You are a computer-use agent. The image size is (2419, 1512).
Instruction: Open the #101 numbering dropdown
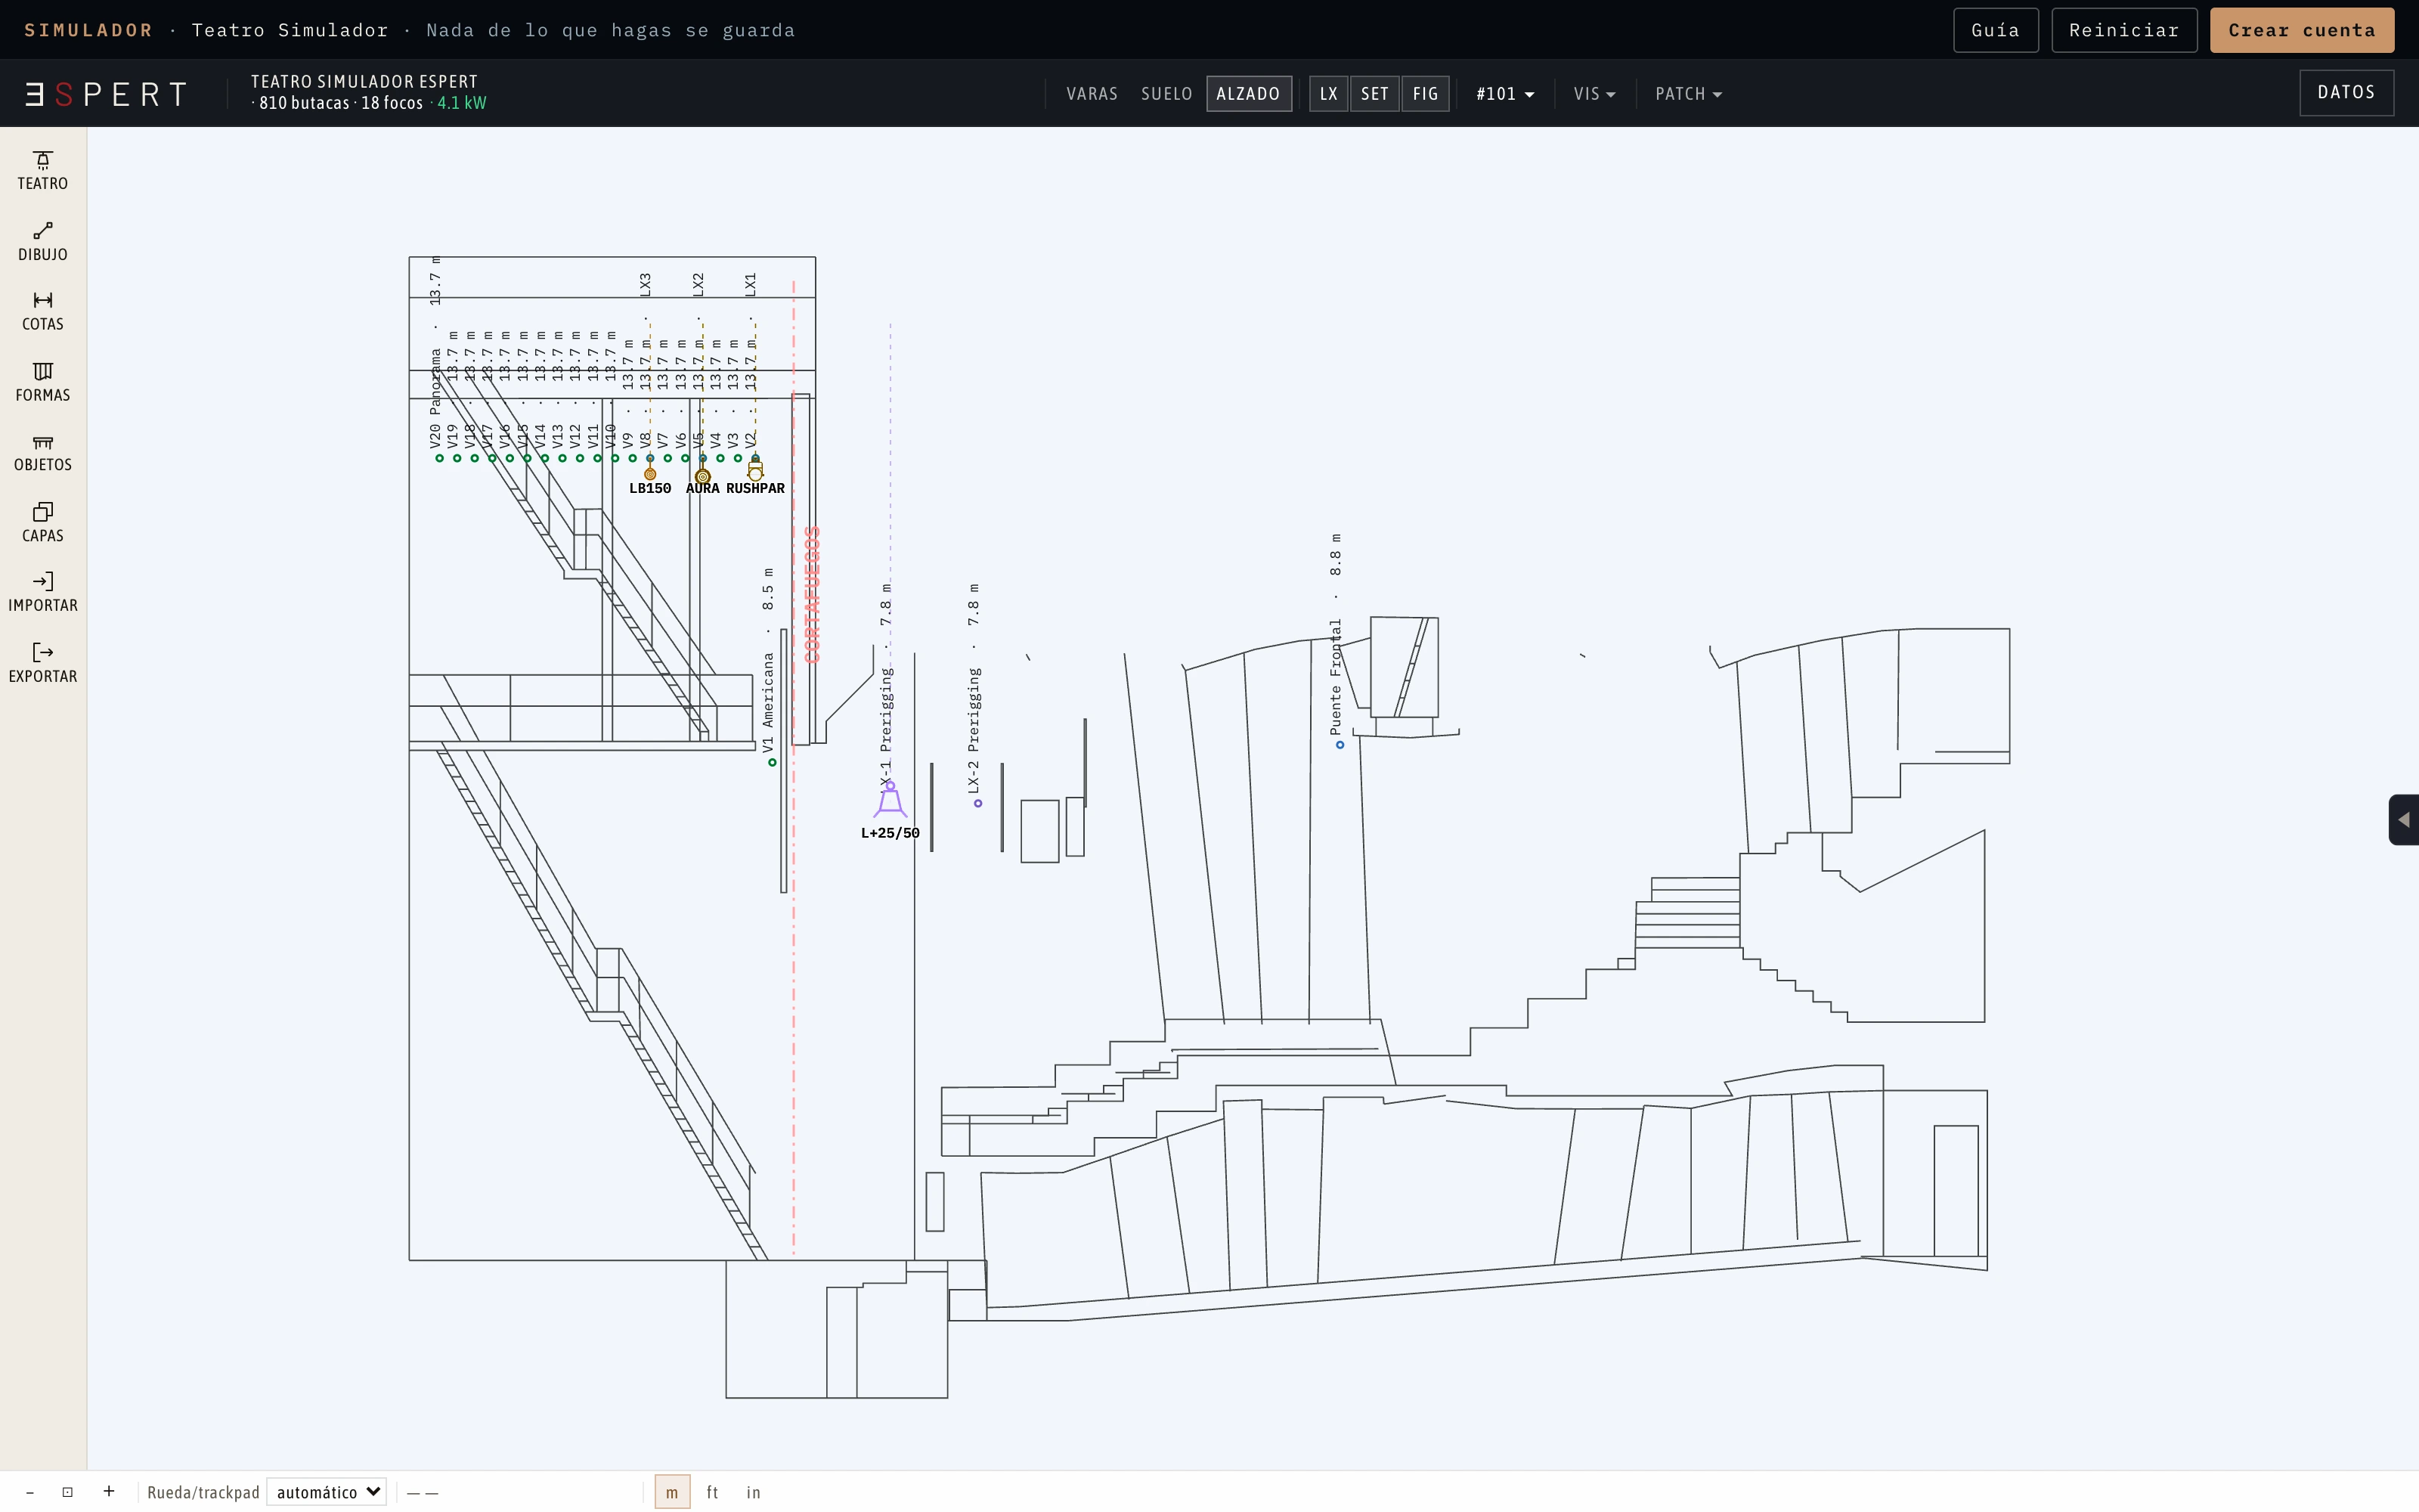click(1504, 94)
